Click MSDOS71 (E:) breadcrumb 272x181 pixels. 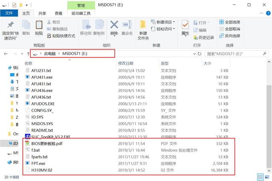coord(75,54)
